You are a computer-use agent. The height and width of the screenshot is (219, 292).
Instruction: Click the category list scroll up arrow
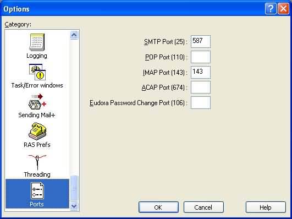pos(74,35)
